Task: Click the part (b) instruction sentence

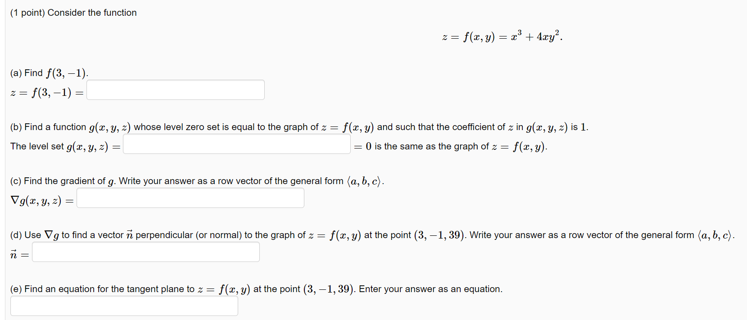Action: click(297, 126)
